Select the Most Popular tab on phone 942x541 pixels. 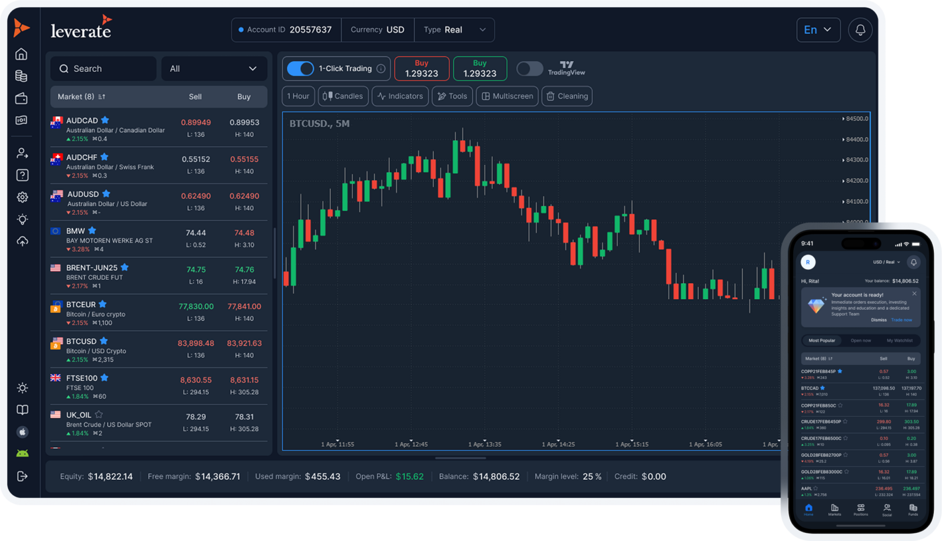point(822,340)
